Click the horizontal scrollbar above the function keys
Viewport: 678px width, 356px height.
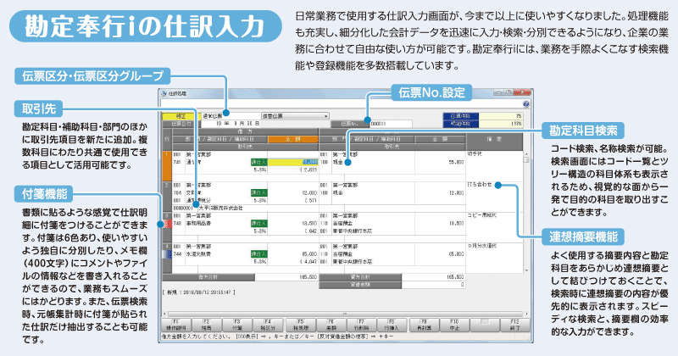coord(345,314)
